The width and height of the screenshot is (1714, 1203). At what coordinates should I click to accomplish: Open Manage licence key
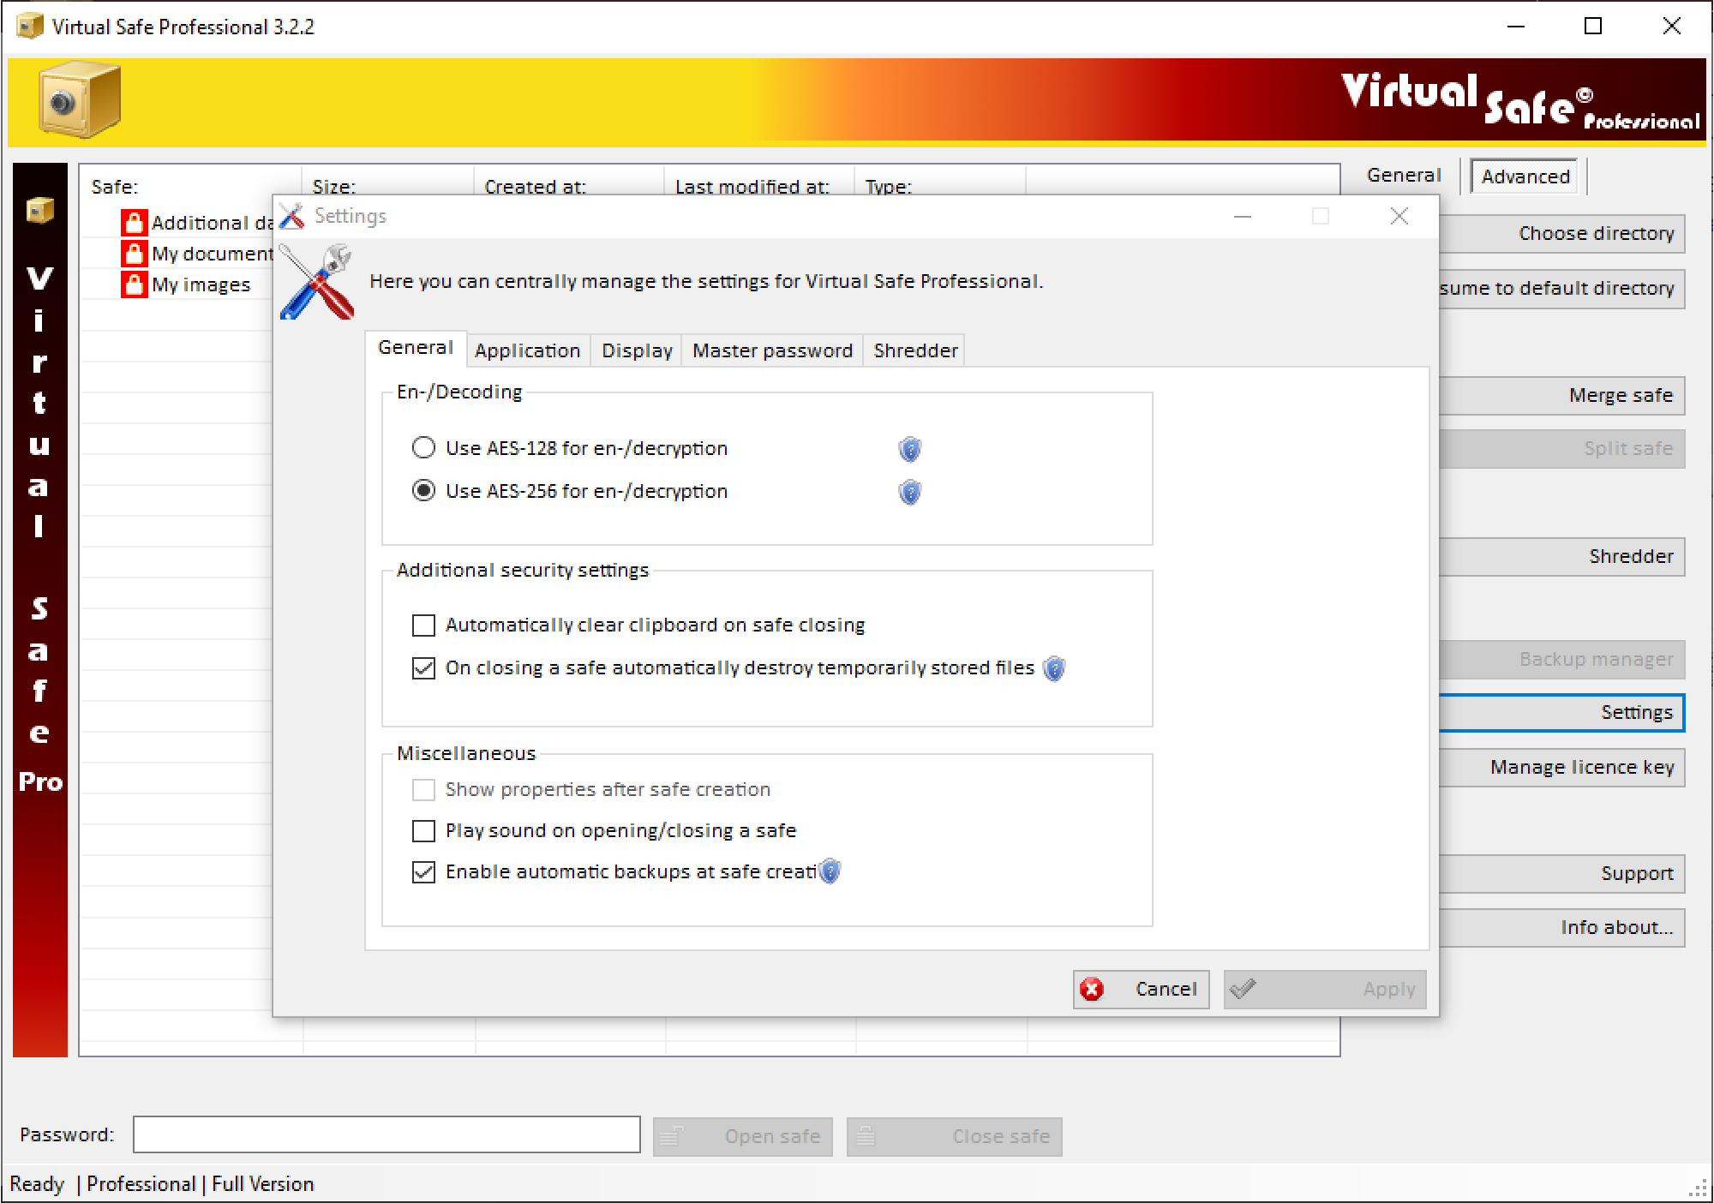[x=1561, y=767]
